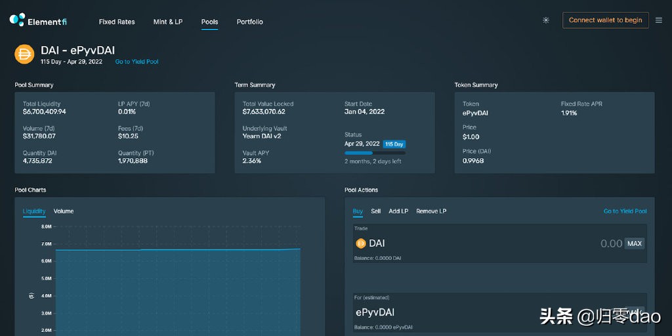Screen dimensions: 672x336
Task: Click the DAI amount input field
Action: pos(611,243)
